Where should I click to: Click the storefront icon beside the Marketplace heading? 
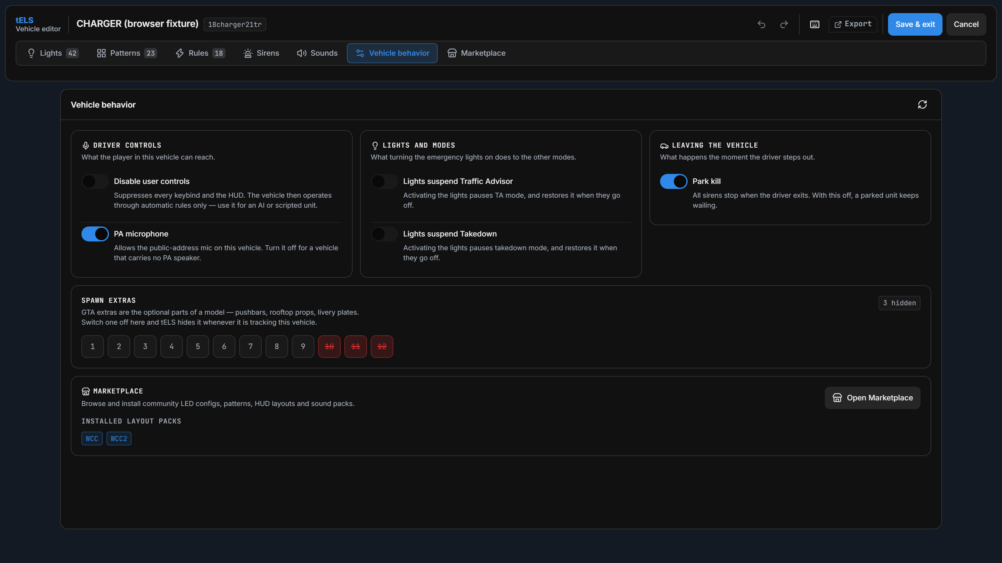[85, 391]
